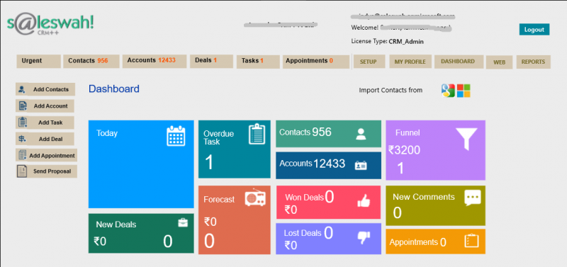Open the New Comments tile
The width and height of the screenshot is (567, 267).
[435, 205]
